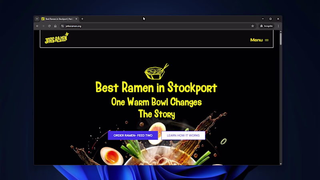Click the page vertical scrollbar thumb

281,38
